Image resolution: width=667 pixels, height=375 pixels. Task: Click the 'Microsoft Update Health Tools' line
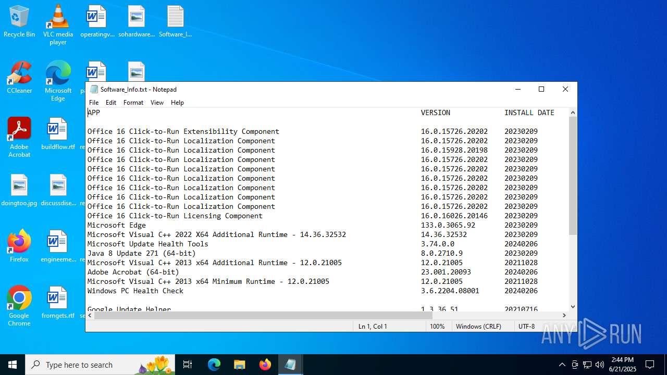point(148,244)
